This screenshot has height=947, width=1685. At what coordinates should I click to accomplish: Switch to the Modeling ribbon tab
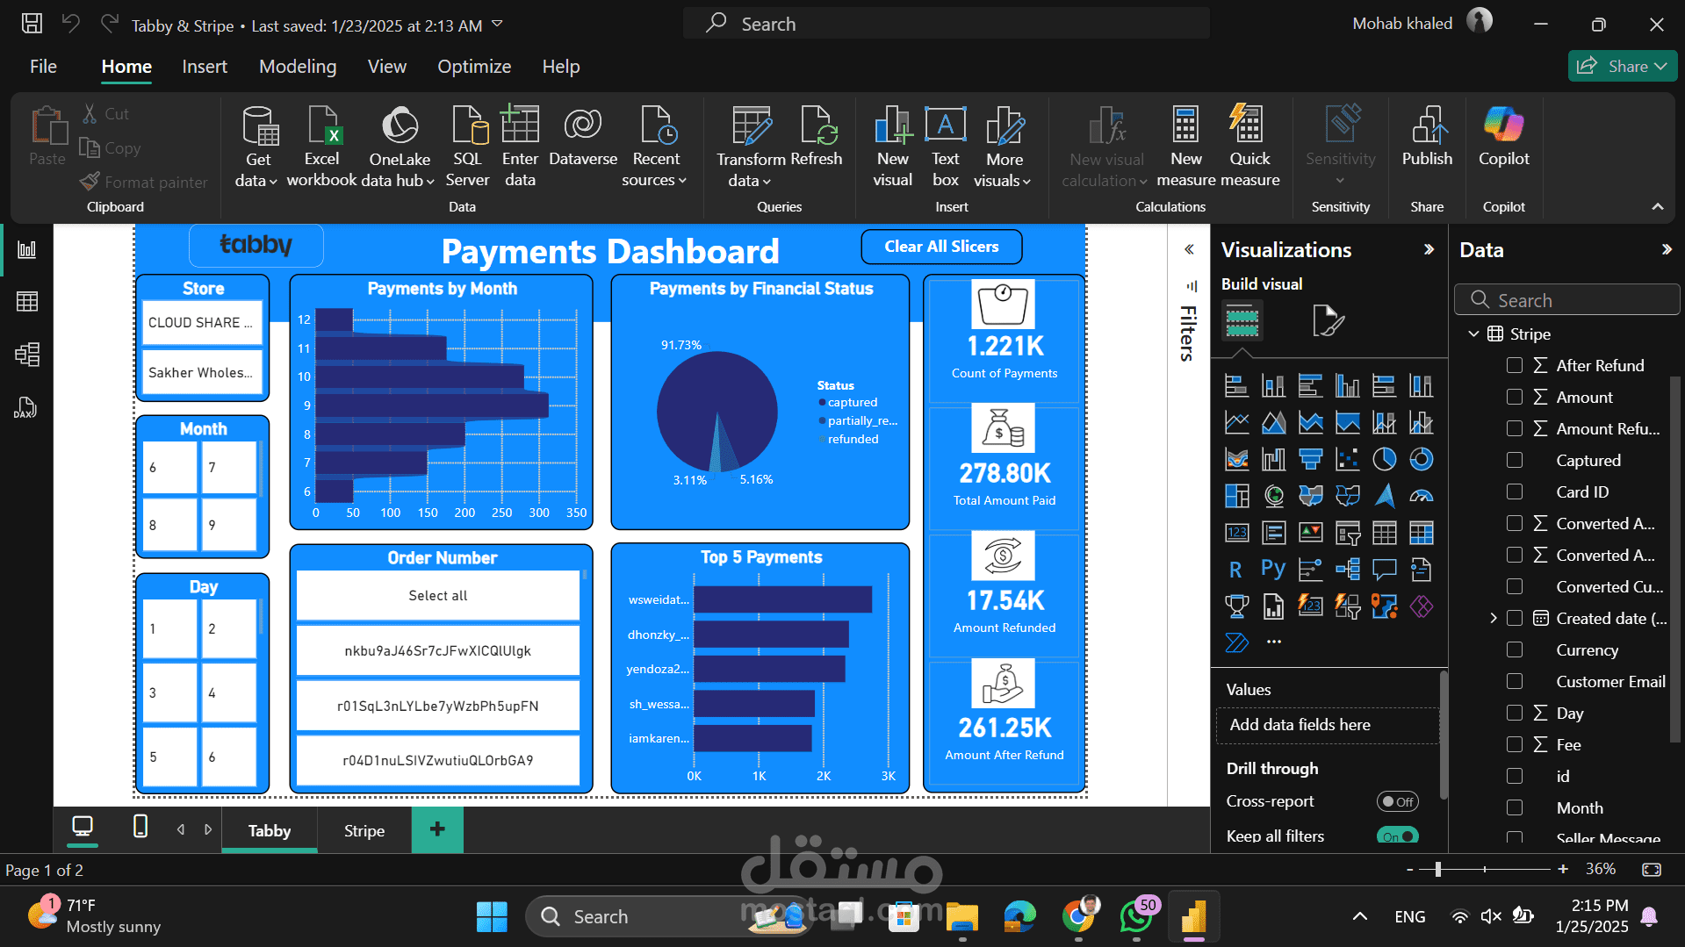[x=298, y=67]
